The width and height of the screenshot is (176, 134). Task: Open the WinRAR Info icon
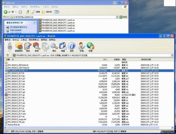[x=71, y=47]
